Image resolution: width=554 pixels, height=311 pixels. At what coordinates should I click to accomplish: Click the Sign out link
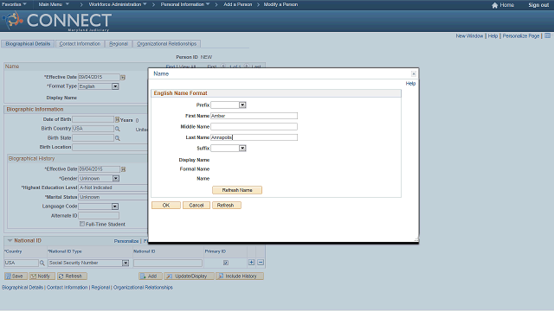538,5
